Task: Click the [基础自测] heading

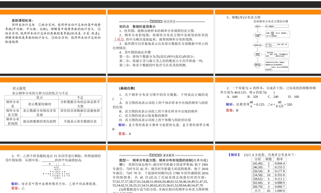Action: click(127, 88)
